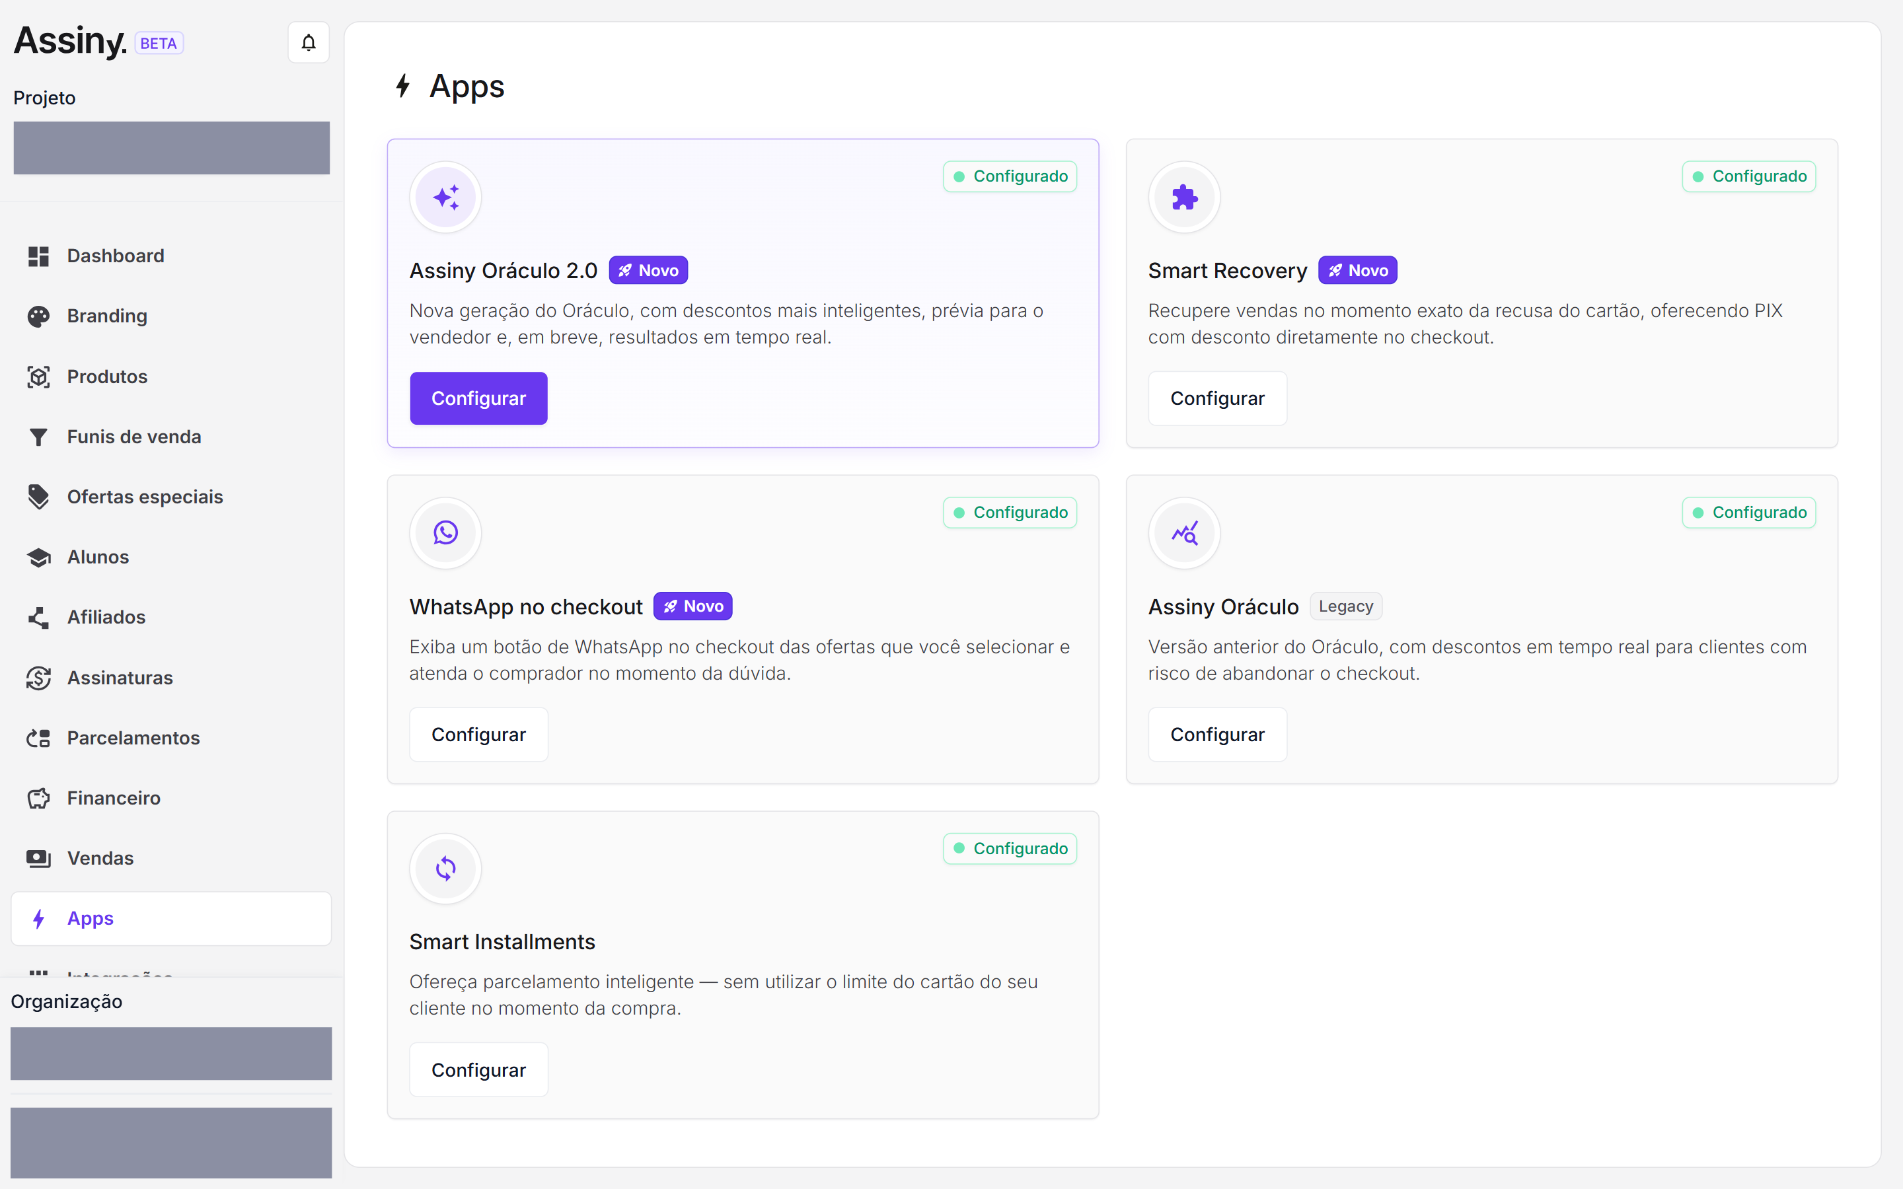Click the 'WhatsApp no checkout' title text
Screen dimensions: 1903x1189
[x=526, y=607]
